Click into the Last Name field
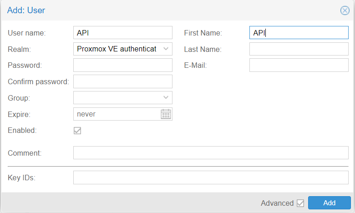The height and width of the screenshot is (213, 355). (299, 49)
